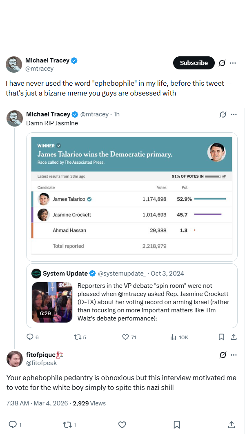Like fitofpique's tweet
The height and width of the screenshot is (434, 245).
click(x=122, y=425)
